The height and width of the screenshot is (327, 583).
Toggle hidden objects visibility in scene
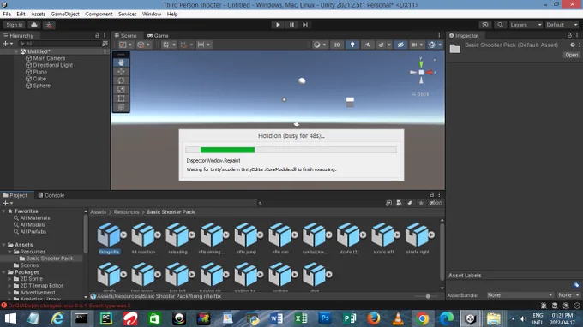click(400, 45)
